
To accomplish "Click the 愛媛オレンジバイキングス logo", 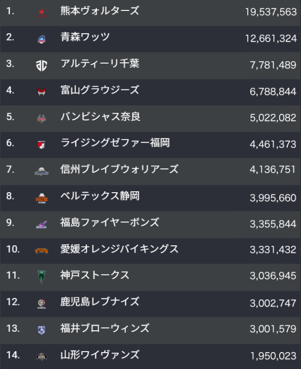I will point(41,251).
